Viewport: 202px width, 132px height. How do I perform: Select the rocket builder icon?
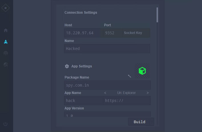click(x=6, y=42)
